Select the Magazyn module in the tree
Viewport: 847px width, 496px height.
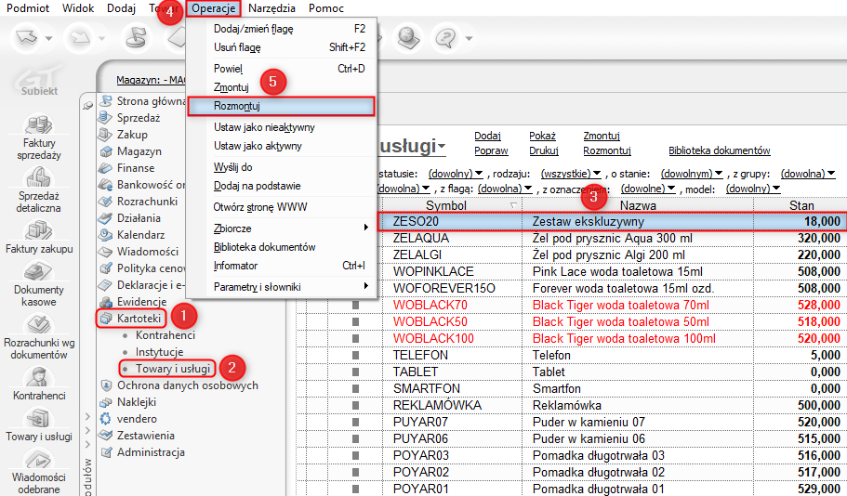point(139,151)
